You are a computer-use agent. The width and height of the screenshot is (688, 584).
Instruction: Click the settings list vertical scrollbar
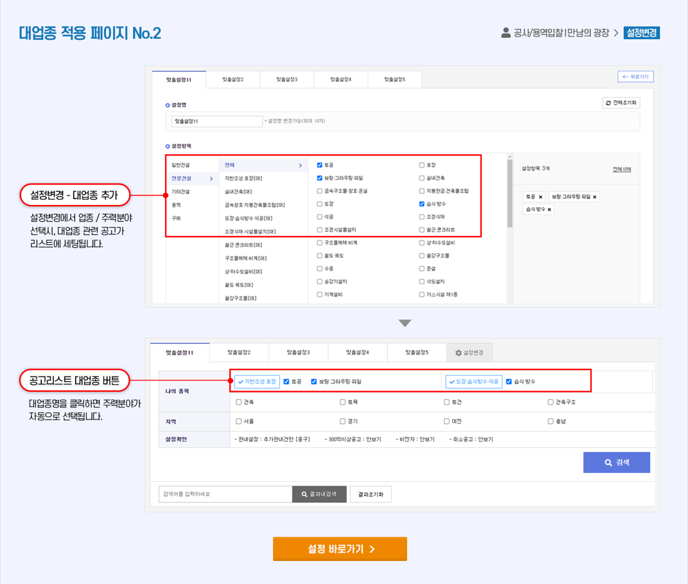click(510, 193)
